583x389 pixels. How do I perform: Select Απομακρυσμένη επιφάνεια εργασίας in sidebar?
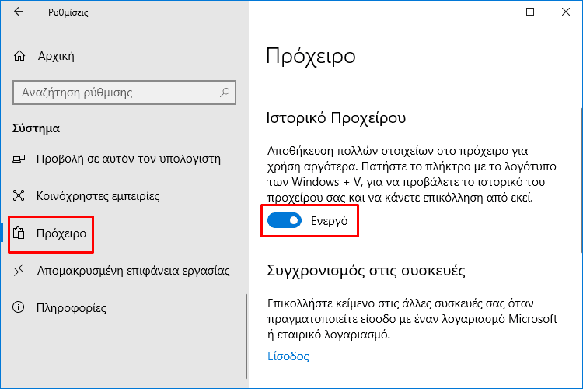point(123,271)
